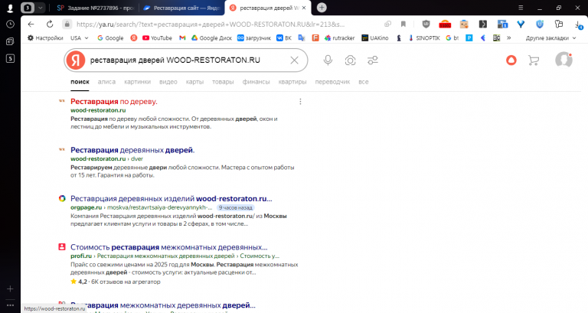Go back to the previous page

31,24
